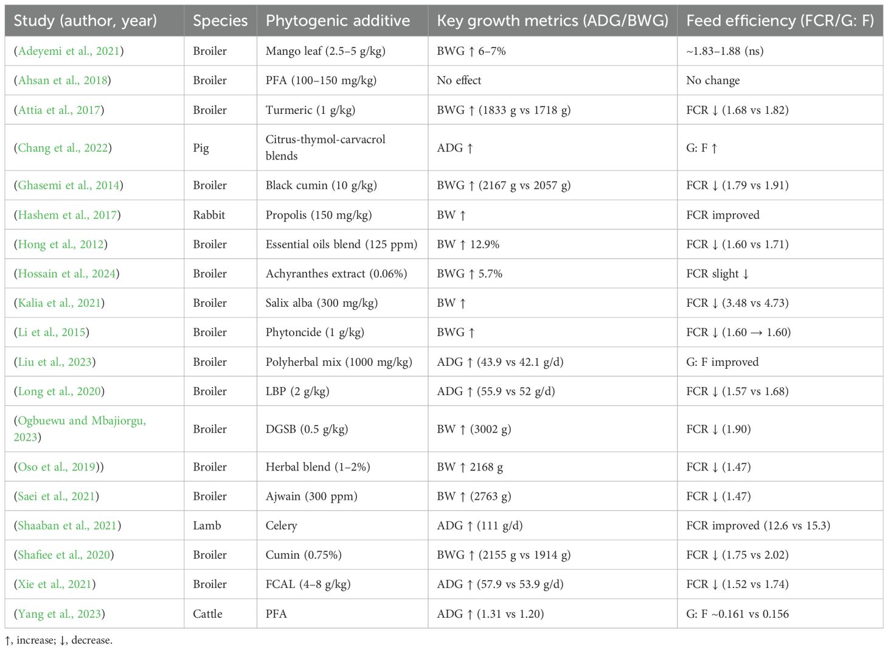Open the Adeyemi et al., 2021 citation
This screenshot has height=650, width=888.
[69, 51]
